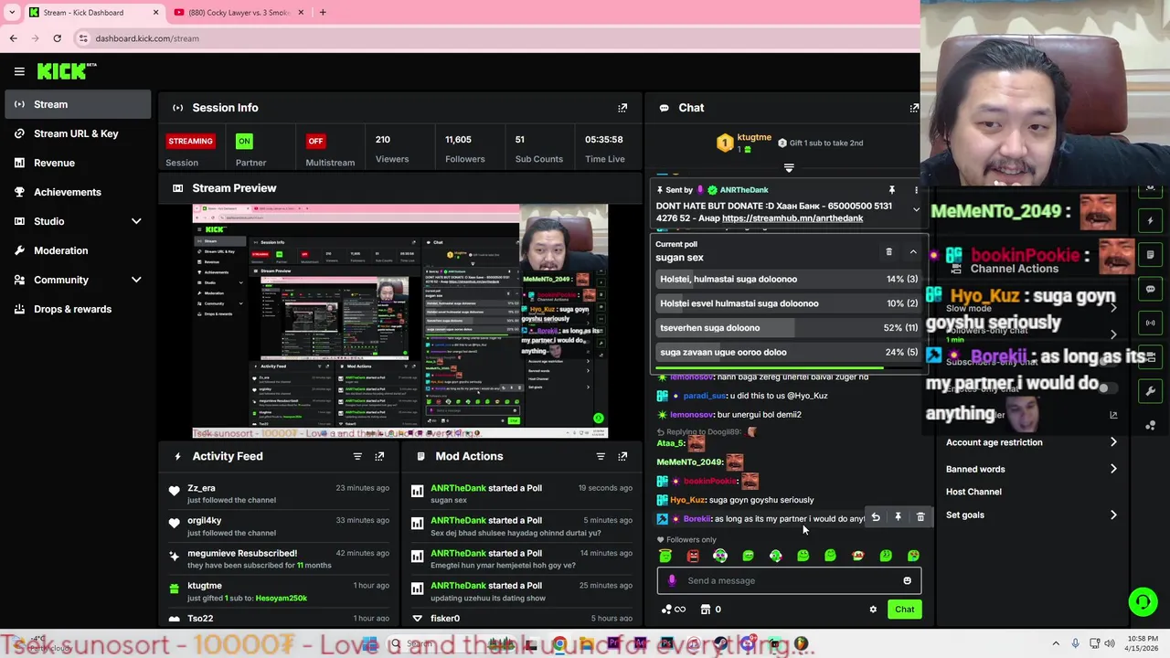
Task: Unpin the pinned ANRTheDank message
Action: (x=891, y=190)
